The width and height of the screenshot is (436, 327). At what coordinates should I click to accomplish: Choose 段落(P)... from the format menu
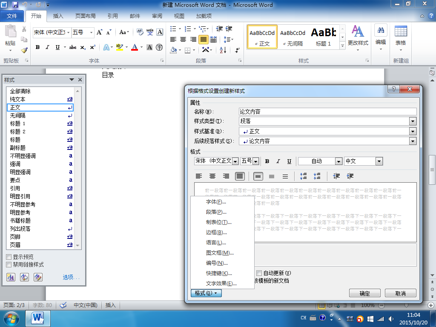216,212
